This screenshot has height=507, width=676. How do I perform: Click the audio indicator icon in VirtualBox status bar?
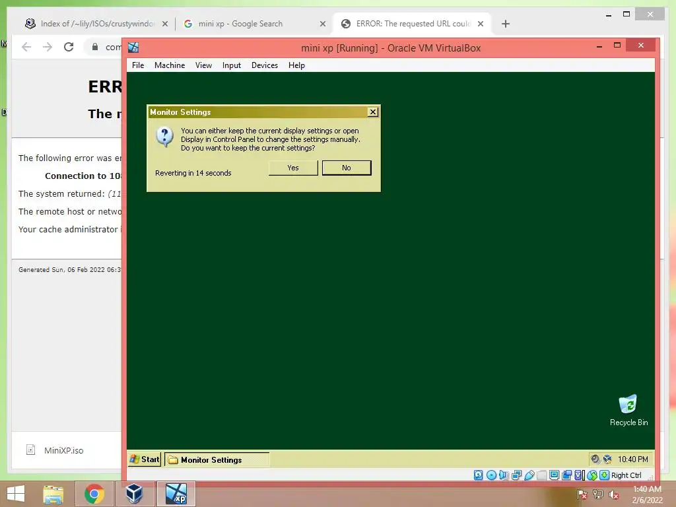pos(504,475)
